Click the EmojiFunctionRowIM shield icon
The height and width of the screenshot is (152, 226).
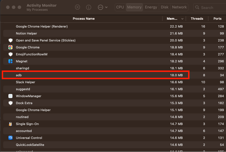click(x=10, y=54)
